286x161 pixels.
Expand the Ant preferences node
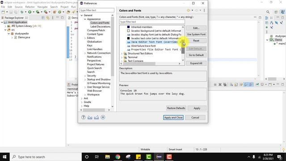[x=82, y=98]
